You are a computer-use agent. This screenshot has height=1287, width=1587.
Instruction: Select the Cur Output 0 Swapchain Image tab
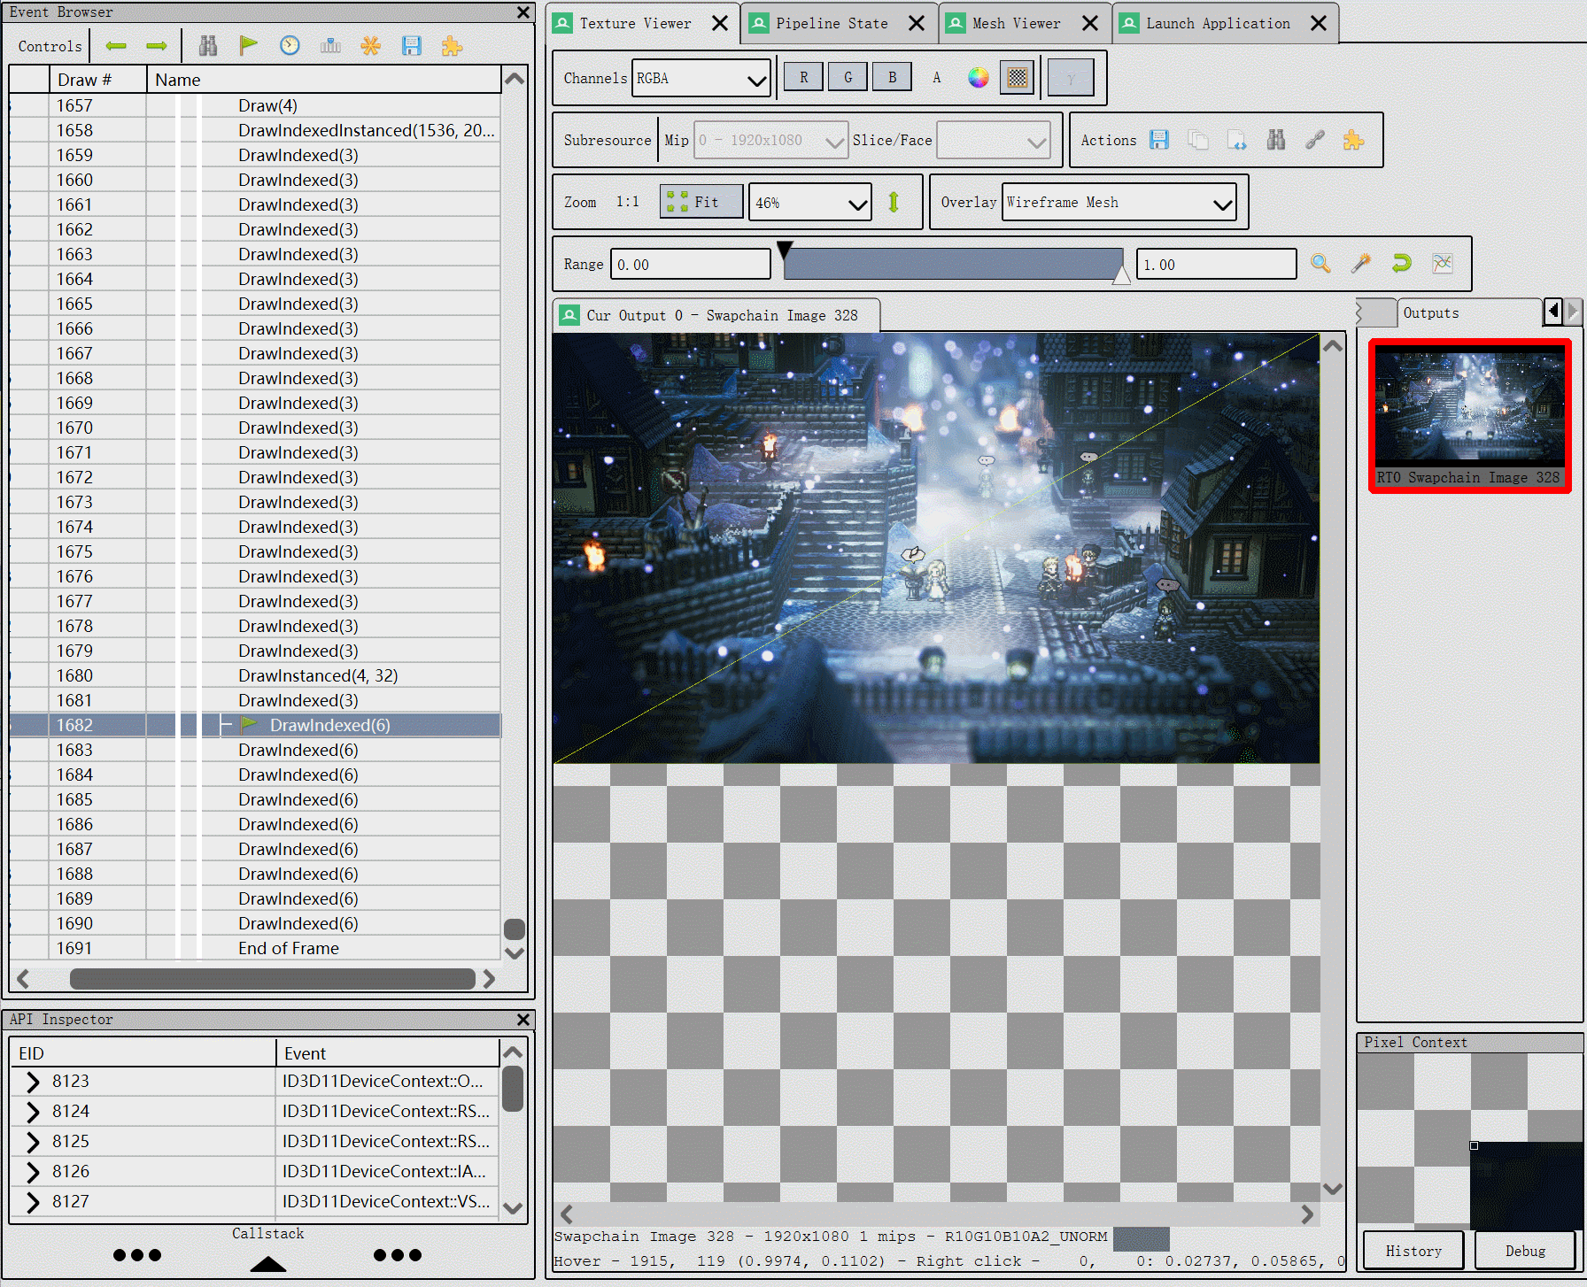click(716, 316)
